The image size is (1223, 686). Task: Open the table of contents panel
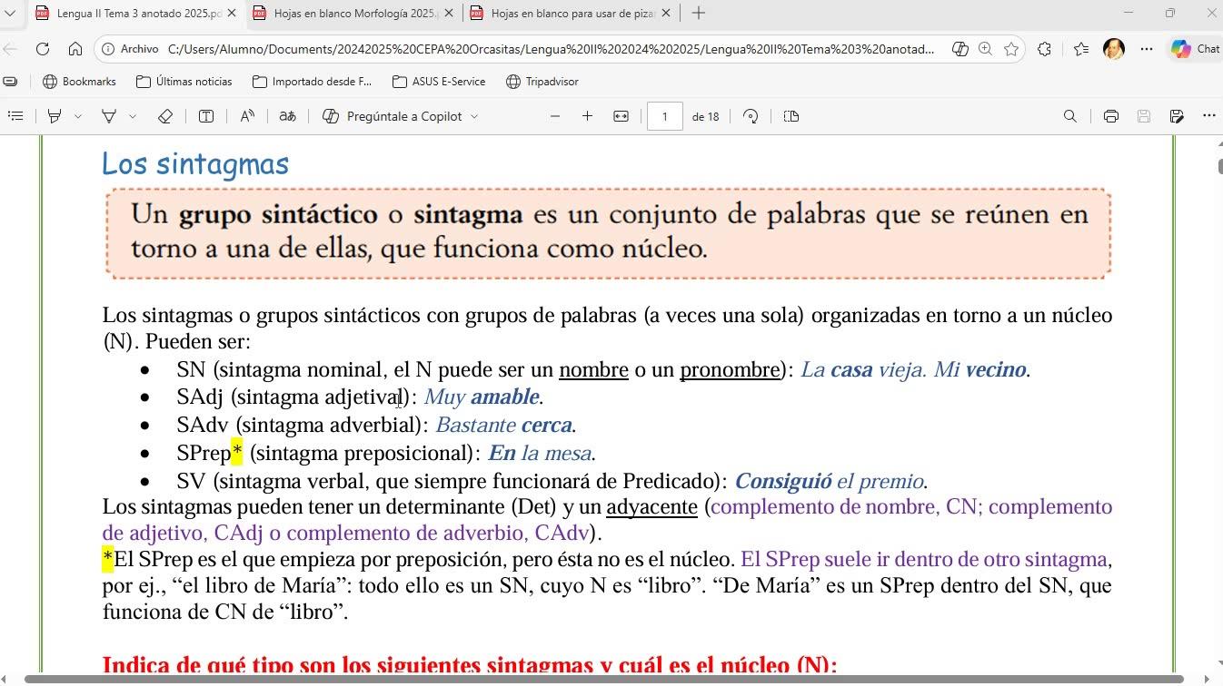(x=15, y=116)
